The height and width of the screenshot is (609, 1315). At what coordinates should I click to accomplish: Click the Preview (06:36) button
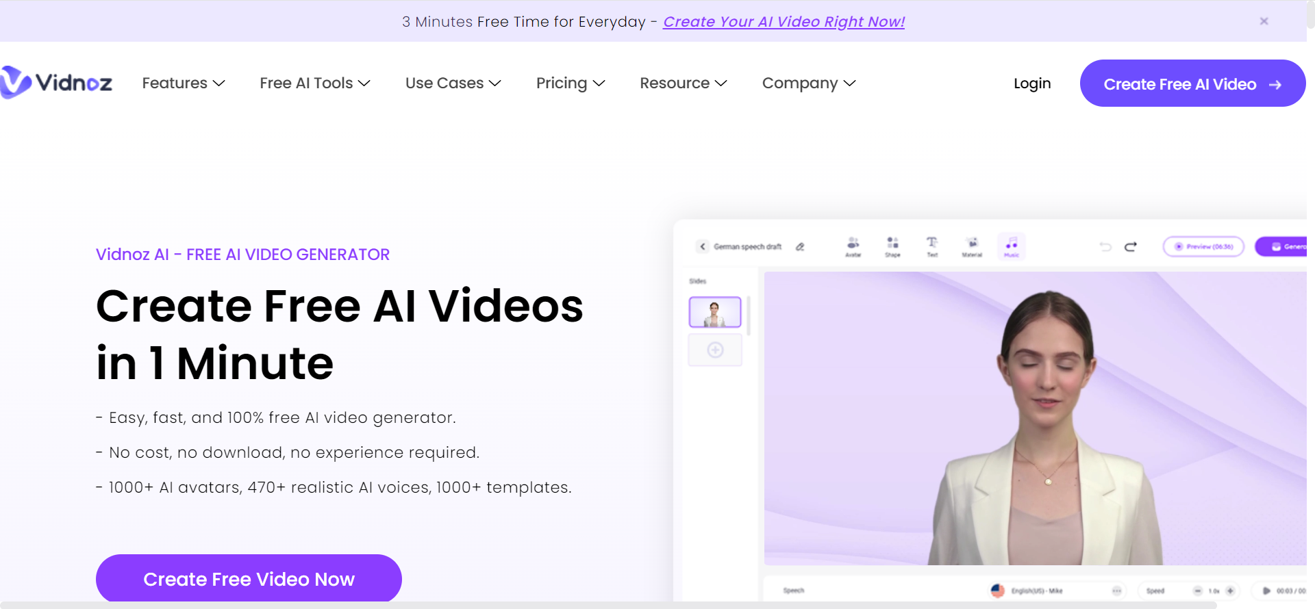click(x=1203, y=246)
